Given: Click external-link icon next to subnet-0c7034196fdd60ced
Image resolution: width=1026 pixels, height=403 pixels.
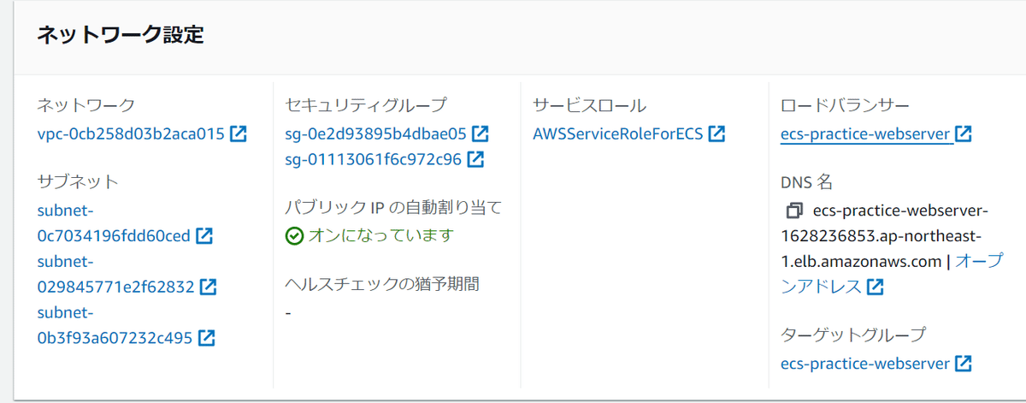Looking at the screenshot, I should tap(204, 235).
